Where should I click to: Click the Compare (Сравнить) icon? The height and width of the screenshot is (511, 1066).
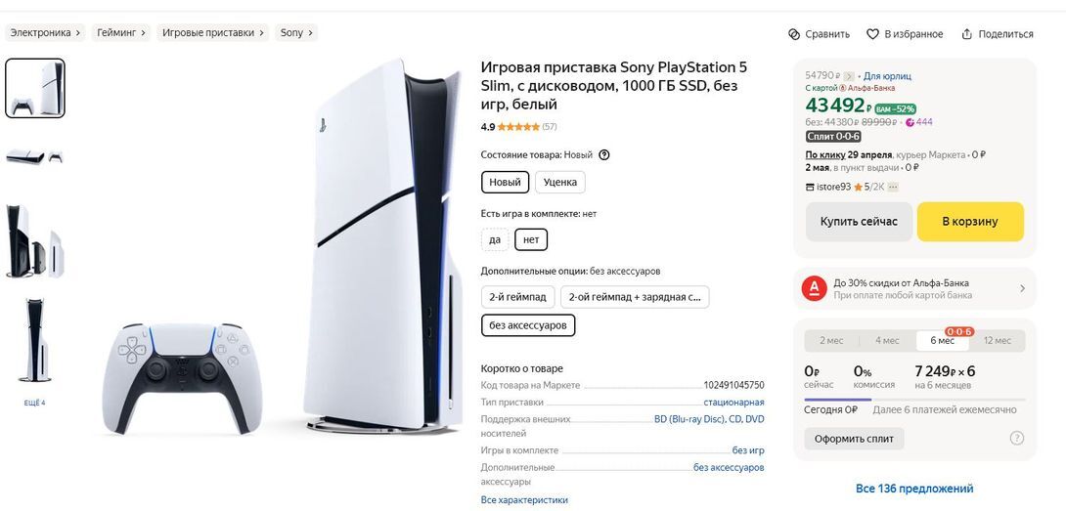[x=793, y=34]
